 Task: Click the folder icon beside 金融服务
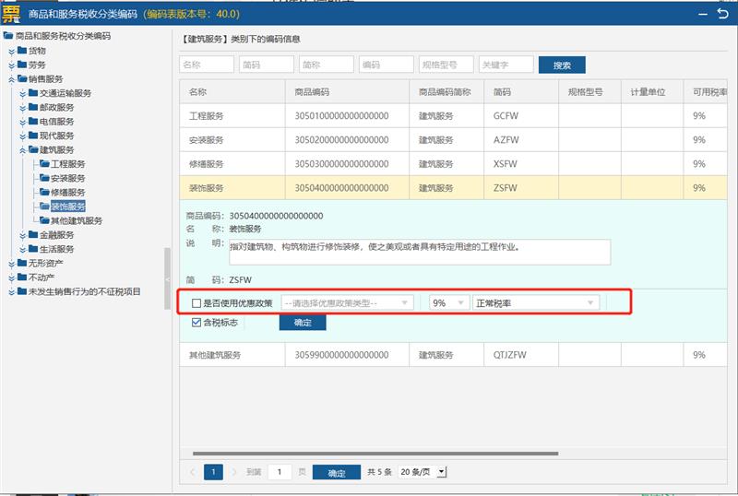(x=33, y=235)
